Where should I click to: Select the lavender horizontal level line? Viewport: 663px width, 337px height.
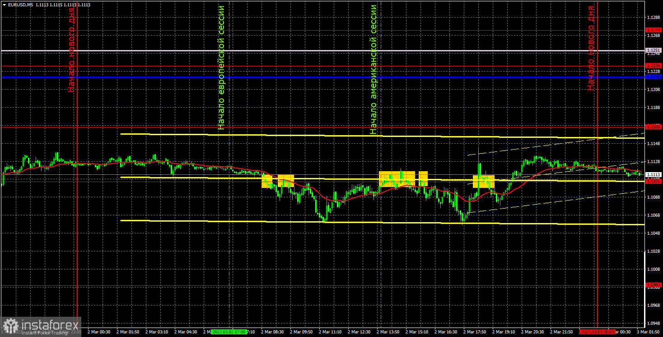[322, 50]
